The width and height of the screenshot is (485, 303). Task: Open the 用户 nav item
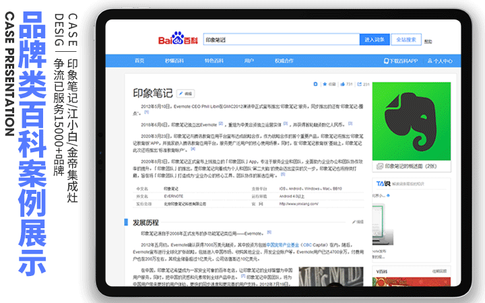coord(249,61)
